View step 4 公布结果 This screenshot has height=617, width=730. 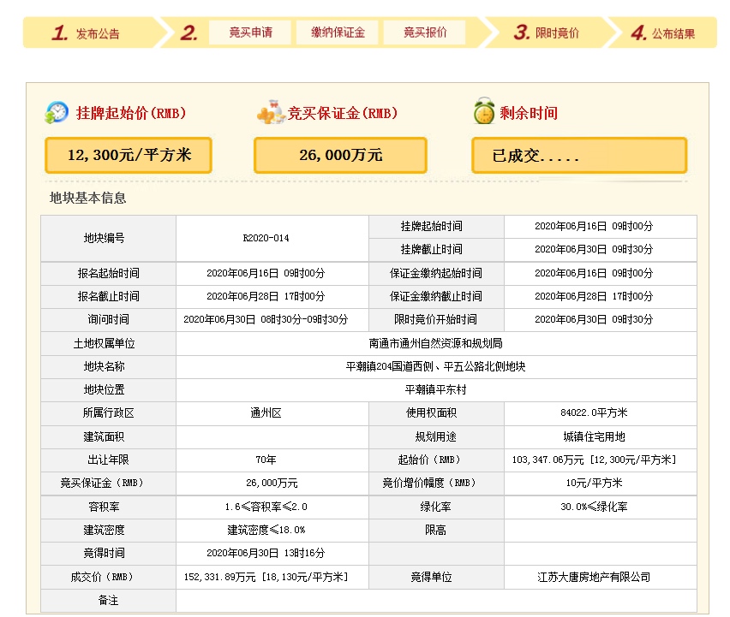click(x=663, y=33)
